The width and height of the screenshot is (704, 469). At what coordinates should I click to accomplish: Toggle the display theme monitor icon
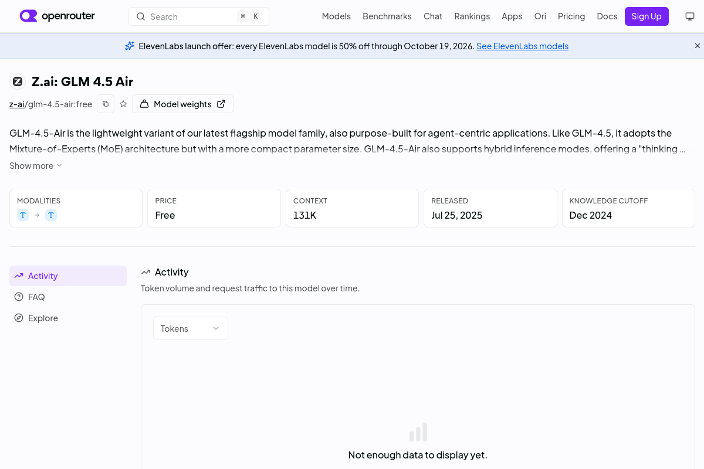click(690, 16)
